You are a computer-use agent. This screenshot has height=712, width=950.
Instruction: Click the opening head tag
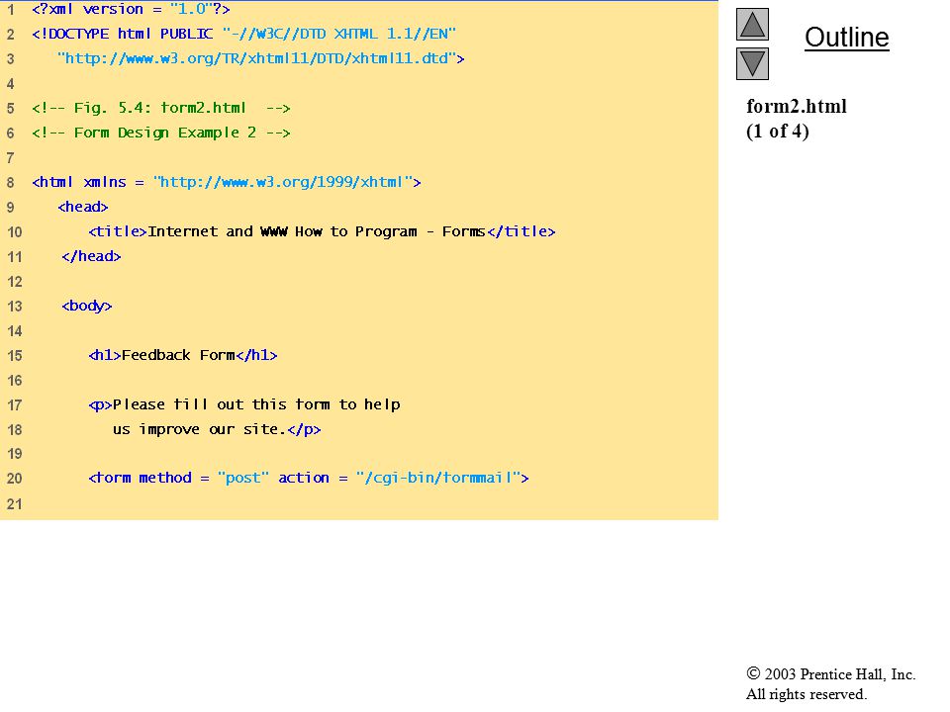click(83, 207)
